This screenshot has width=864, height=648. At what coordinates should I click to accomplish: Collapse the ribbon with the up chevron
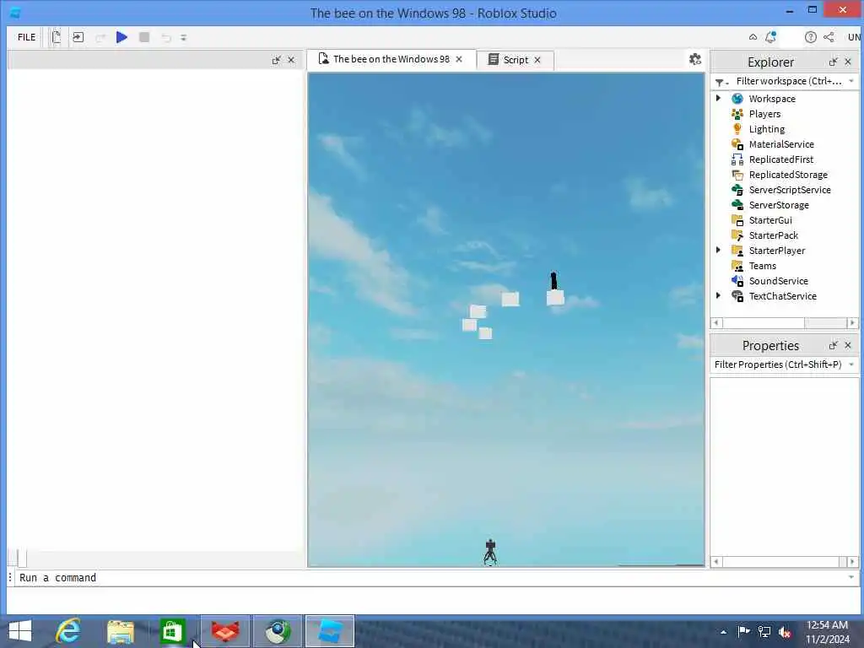click(753, 37)
